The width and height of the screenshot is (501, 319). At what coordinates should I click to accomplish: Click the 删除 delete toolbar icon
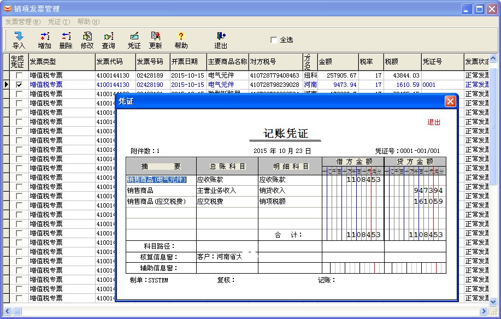click(66, 40)
